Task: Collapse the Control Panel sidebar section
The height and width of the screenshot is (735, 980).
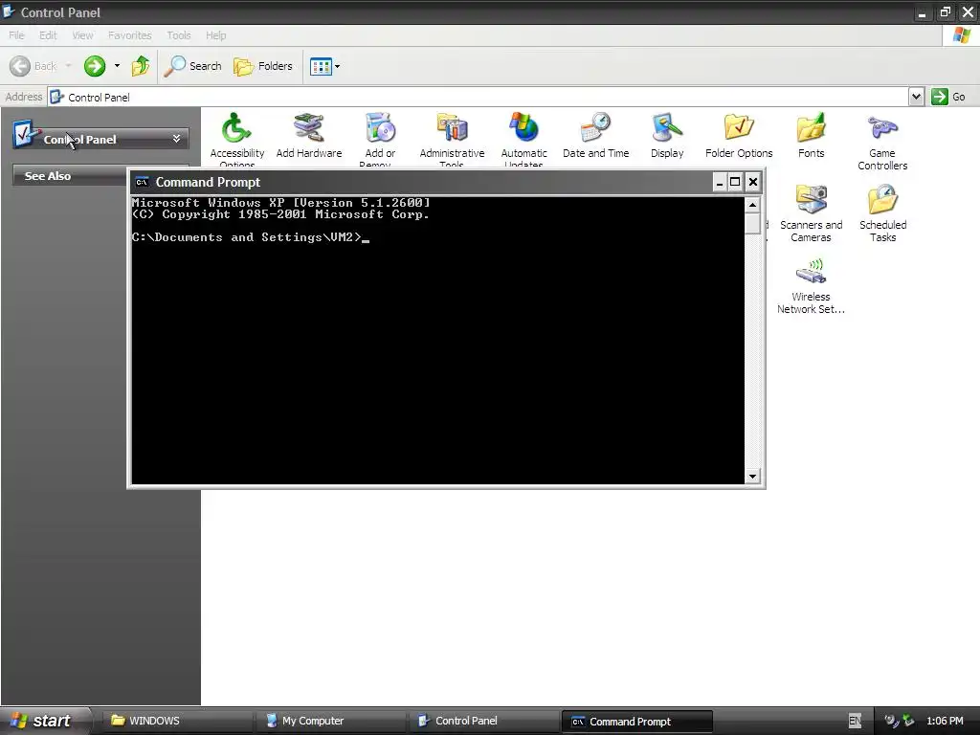Action: [177, 139]
